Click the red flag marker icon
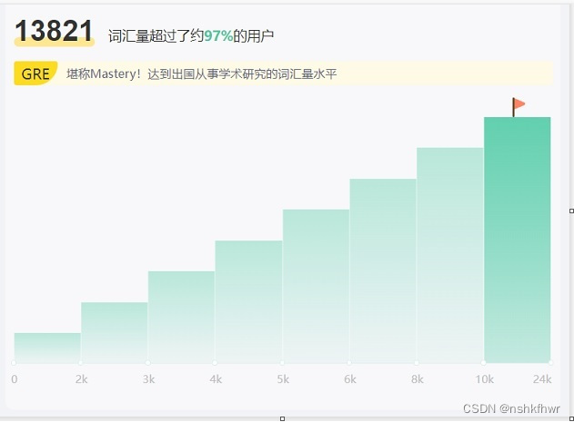Screen dimensions: 574x422 click(x=519, y=107)
